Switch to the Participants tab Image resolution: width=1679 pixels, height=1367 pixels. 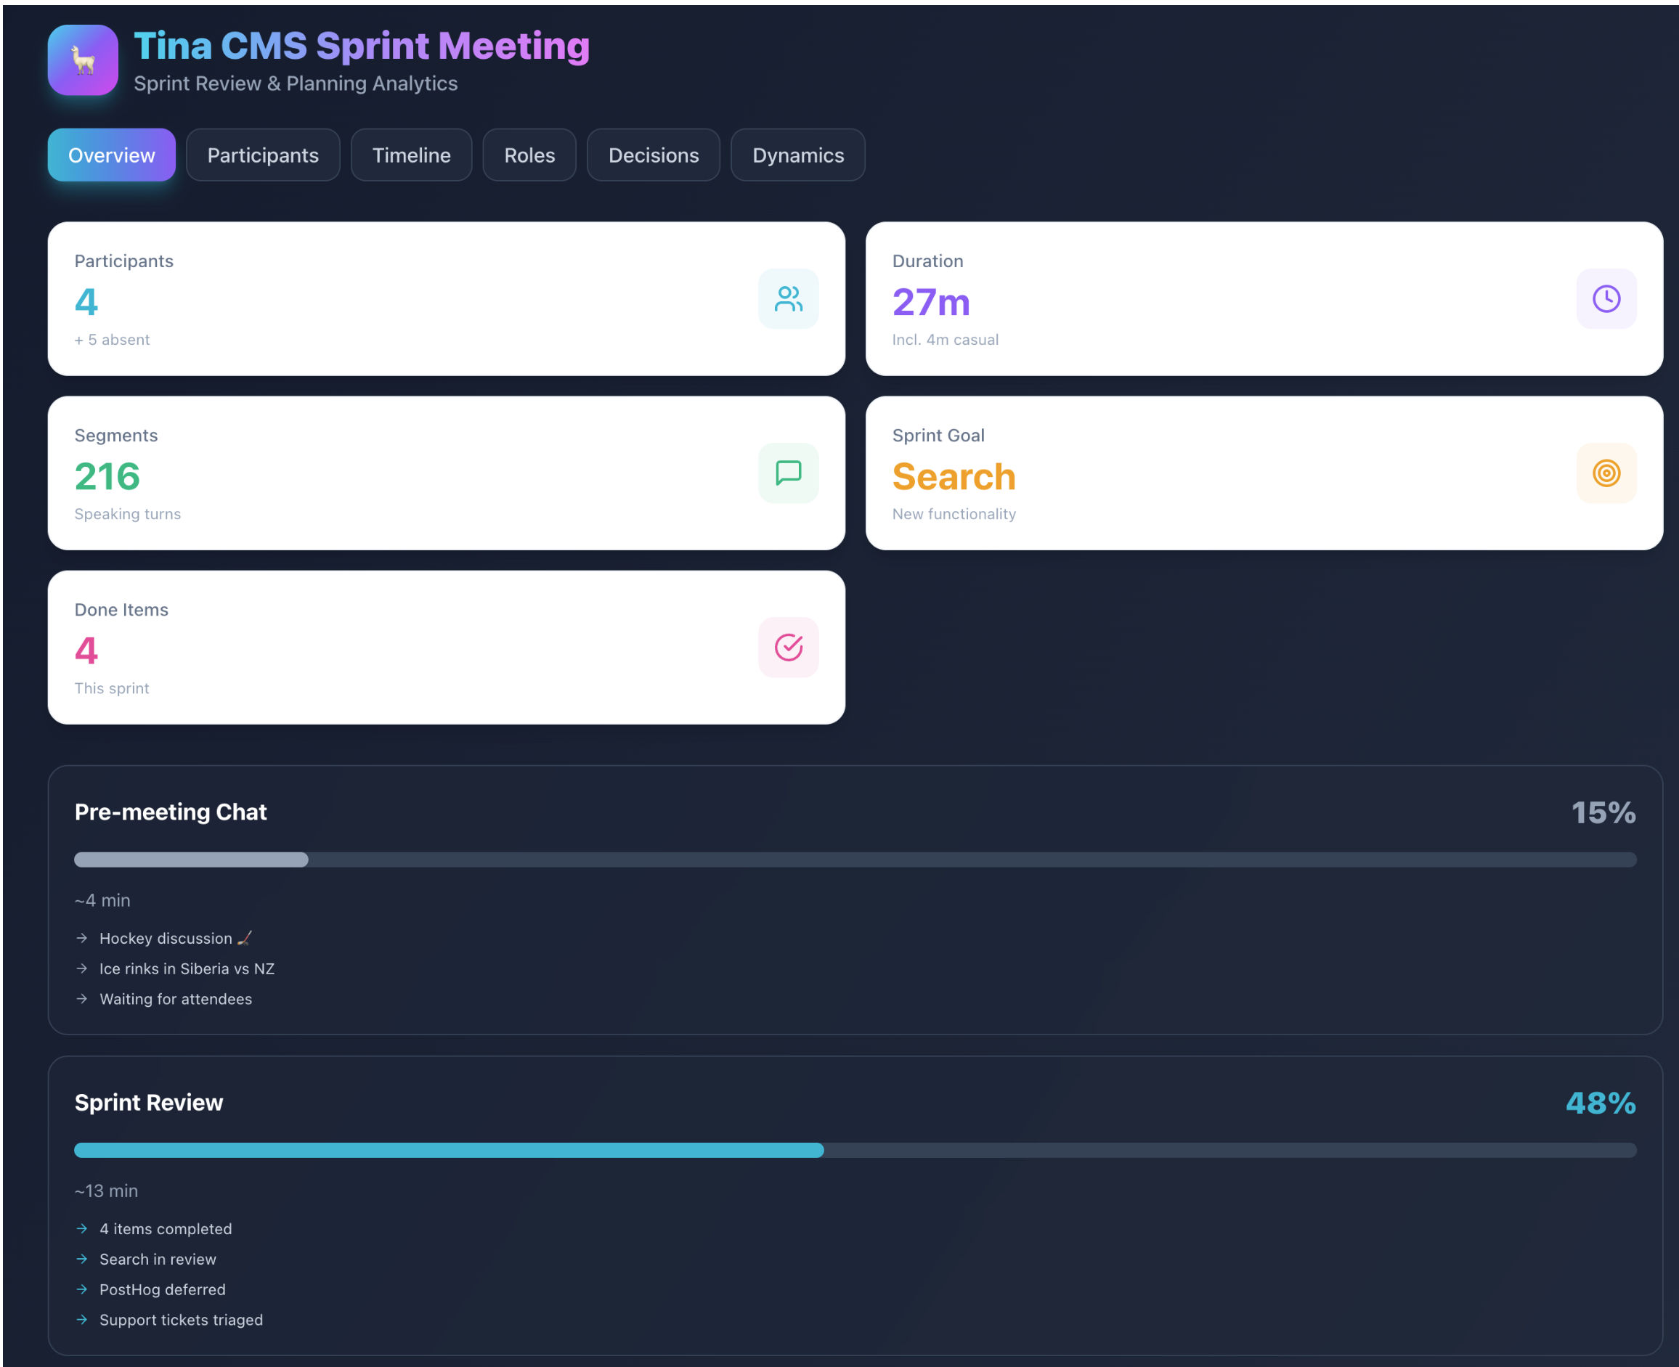tap(263, 155)
